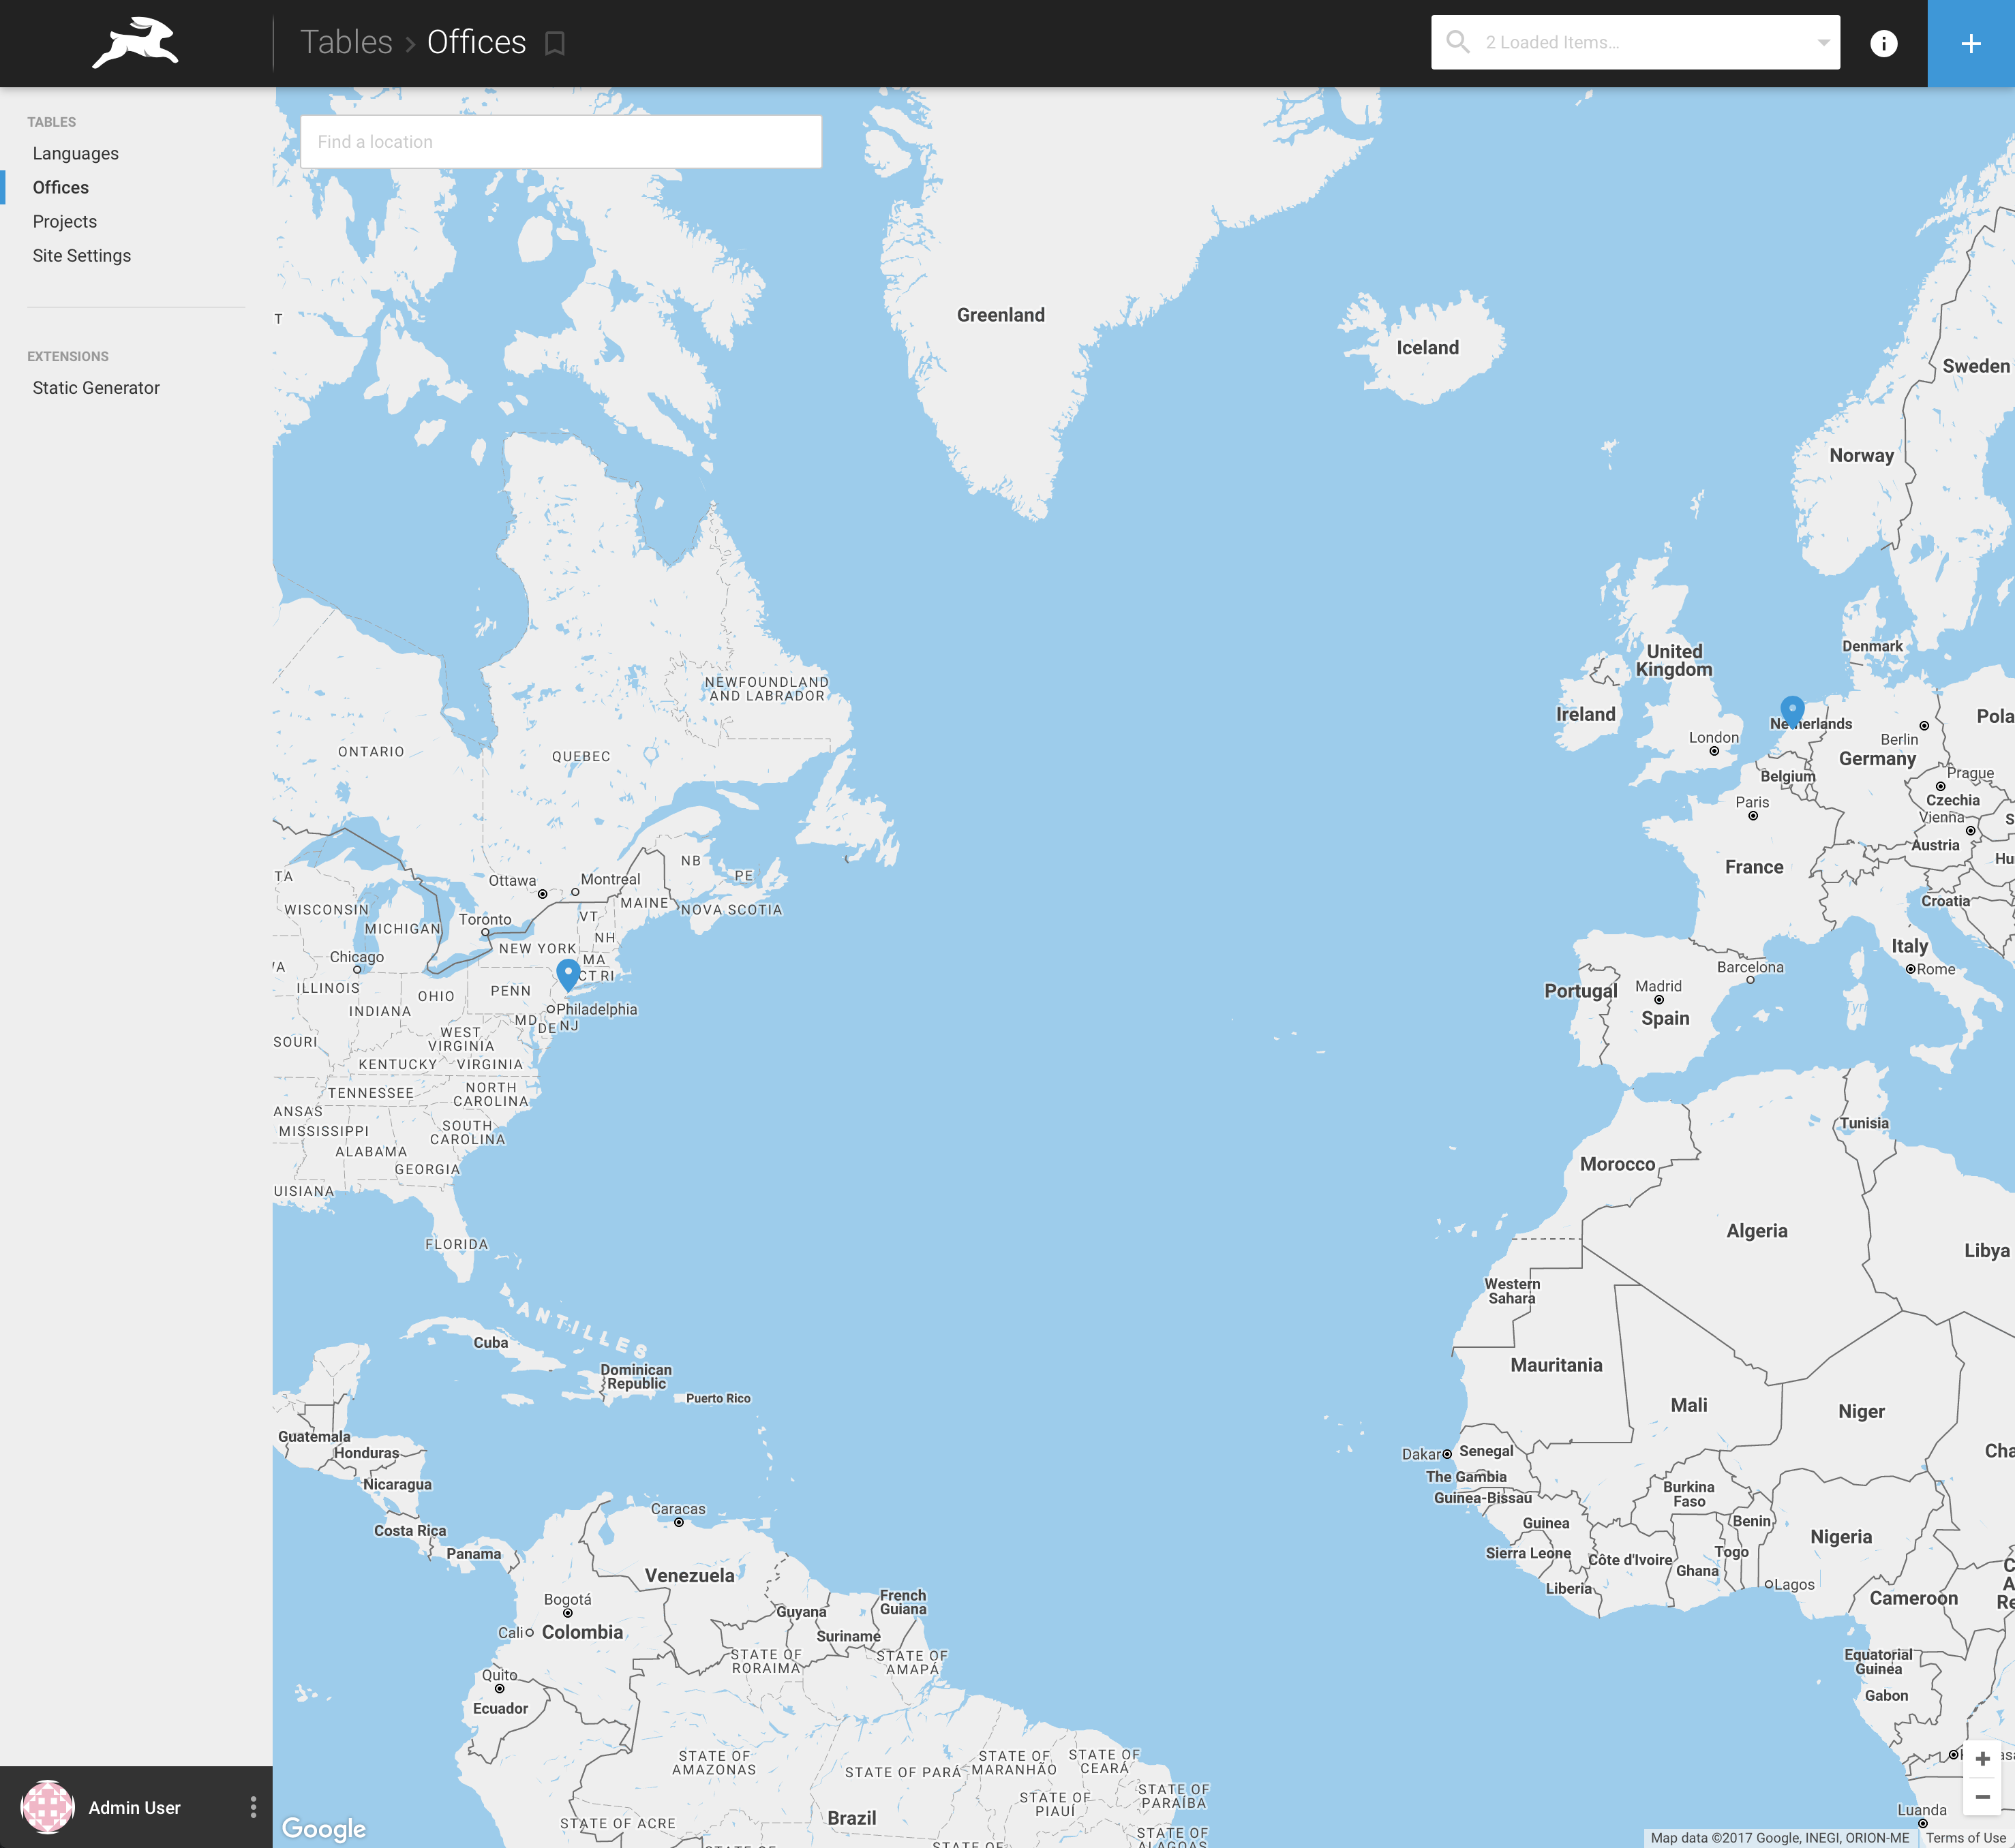The height and width of the screenshot is (1848, 2015).
Task: Click the Google map logo
Action: pos(323,1829)
